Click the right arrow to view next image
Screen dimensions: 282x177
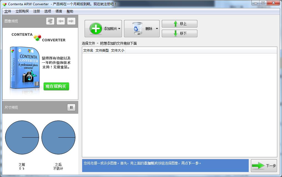click(71, 21)
